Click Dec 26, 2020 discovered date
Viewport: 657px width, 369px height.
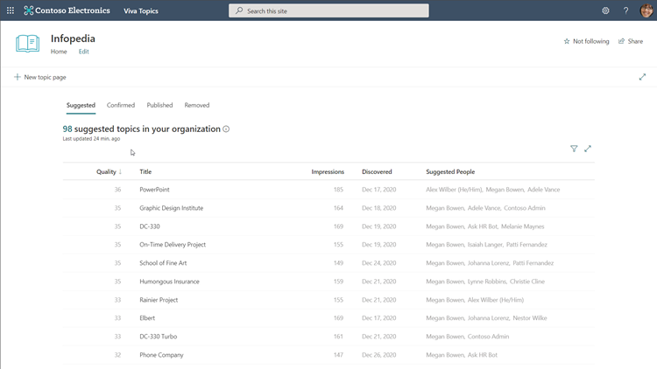[x=378, y=355]
